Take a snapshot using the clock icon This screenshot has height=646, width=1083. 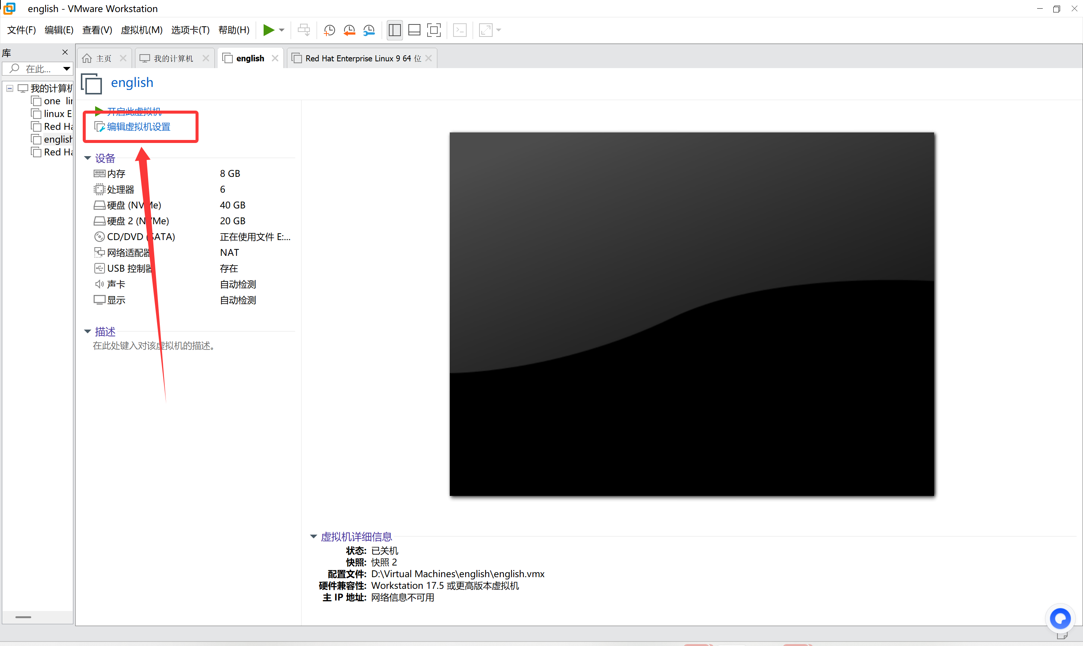329,30
